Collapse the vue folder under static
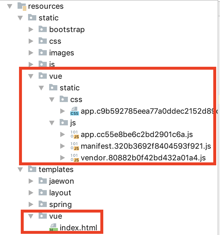This screenshot has width=220, height=235. point(31,76)
